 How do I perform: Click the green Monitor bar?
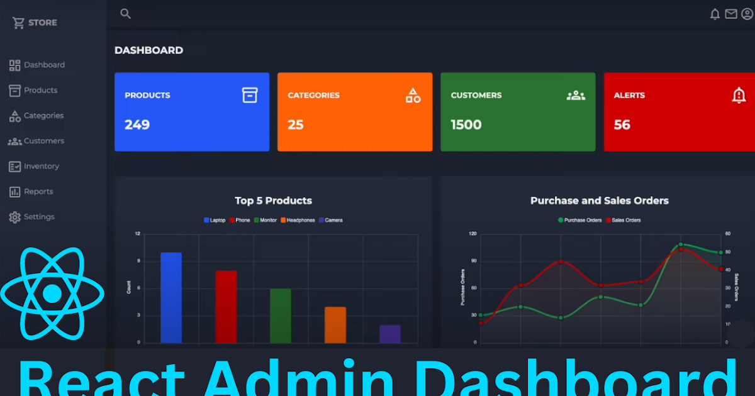281,316
